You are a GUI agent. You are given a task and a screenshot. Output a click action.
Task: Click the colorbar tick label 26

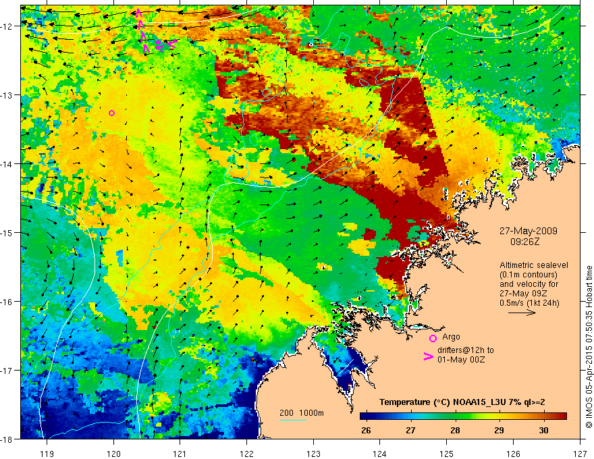point(366,430)
